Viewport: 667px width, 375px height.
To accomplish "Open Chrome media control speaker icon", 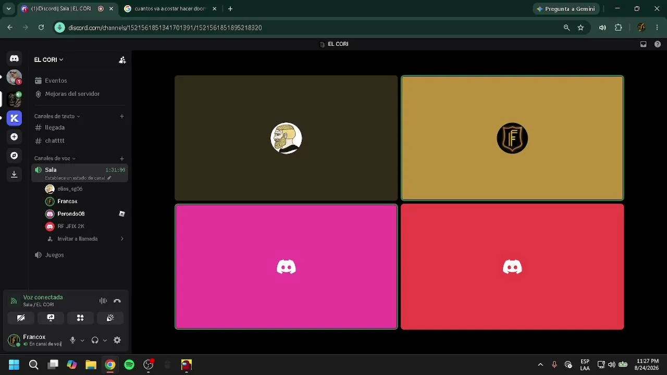I will (x=602, y=28).
